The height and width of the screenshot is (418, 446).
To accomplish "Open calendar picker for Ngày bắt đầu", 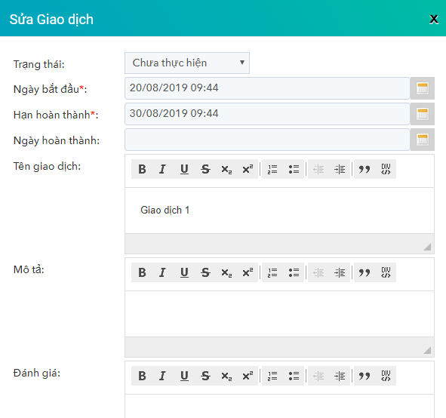I will pos(422,88).
